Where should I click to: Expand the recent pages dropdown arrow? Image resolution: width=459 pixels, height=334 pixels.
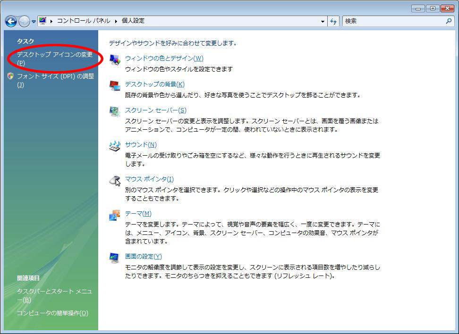point(34,22)
